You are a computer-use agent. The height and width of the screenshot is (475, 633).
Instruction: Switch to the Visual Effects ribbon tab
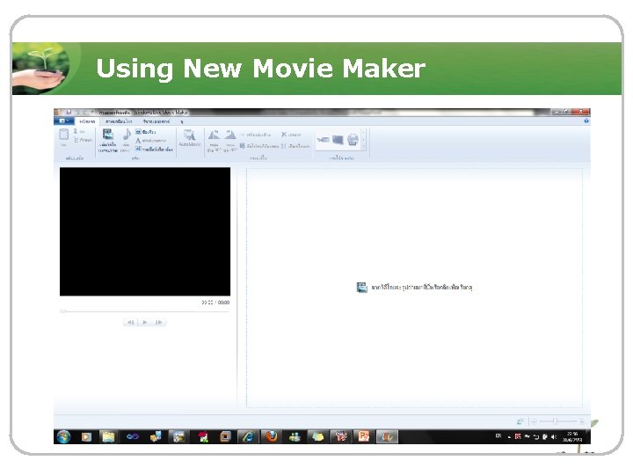tap(156, 121)
